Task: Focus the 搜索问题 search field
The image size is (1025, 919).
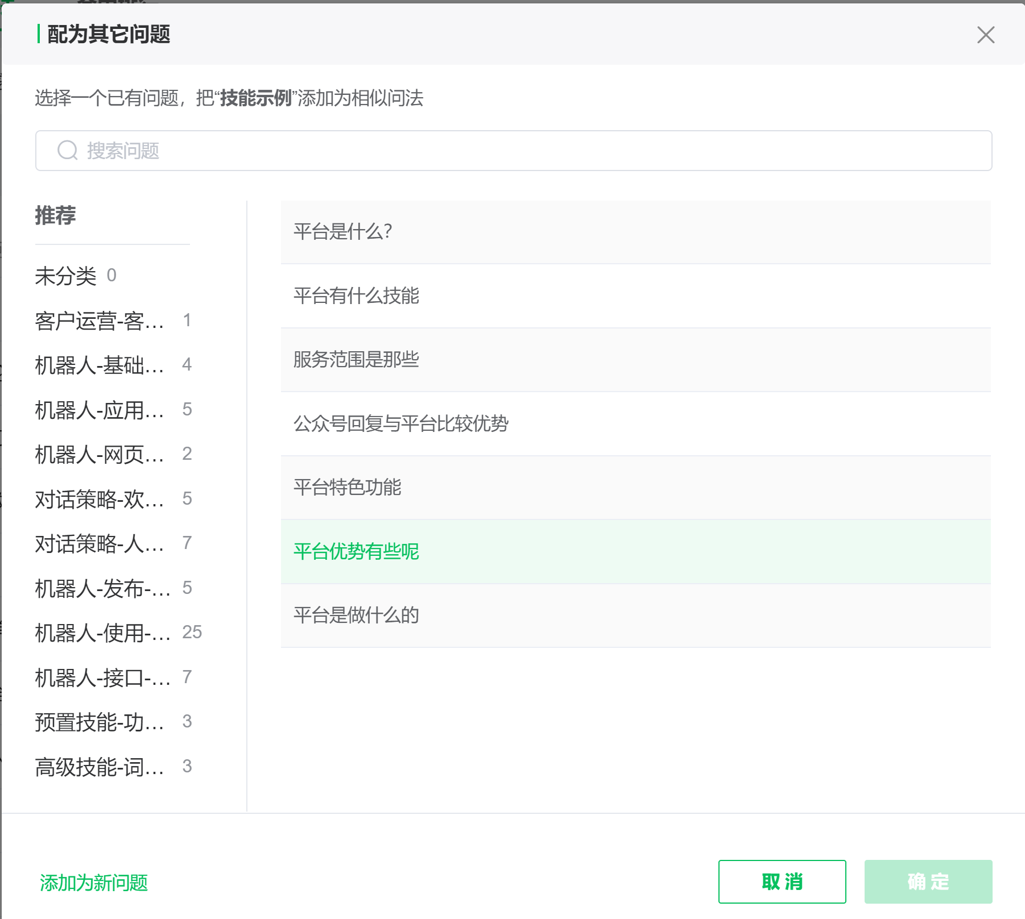Action: coord(513,151)
